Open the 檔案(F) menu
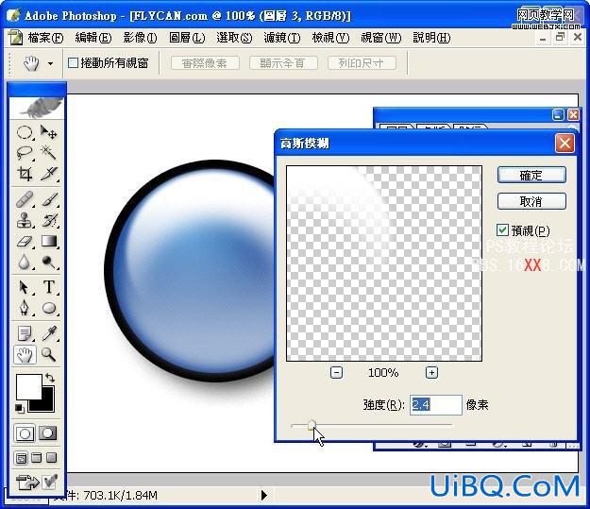590x509 pixels. (x=45, y=38)
